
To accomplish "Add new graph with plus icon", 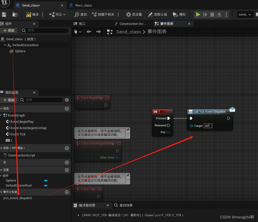I will 67,109.
